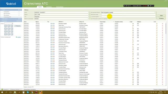168x94 pixels.
Task: Click red record dot in 15:29:32 row
Action: (162, 27)
